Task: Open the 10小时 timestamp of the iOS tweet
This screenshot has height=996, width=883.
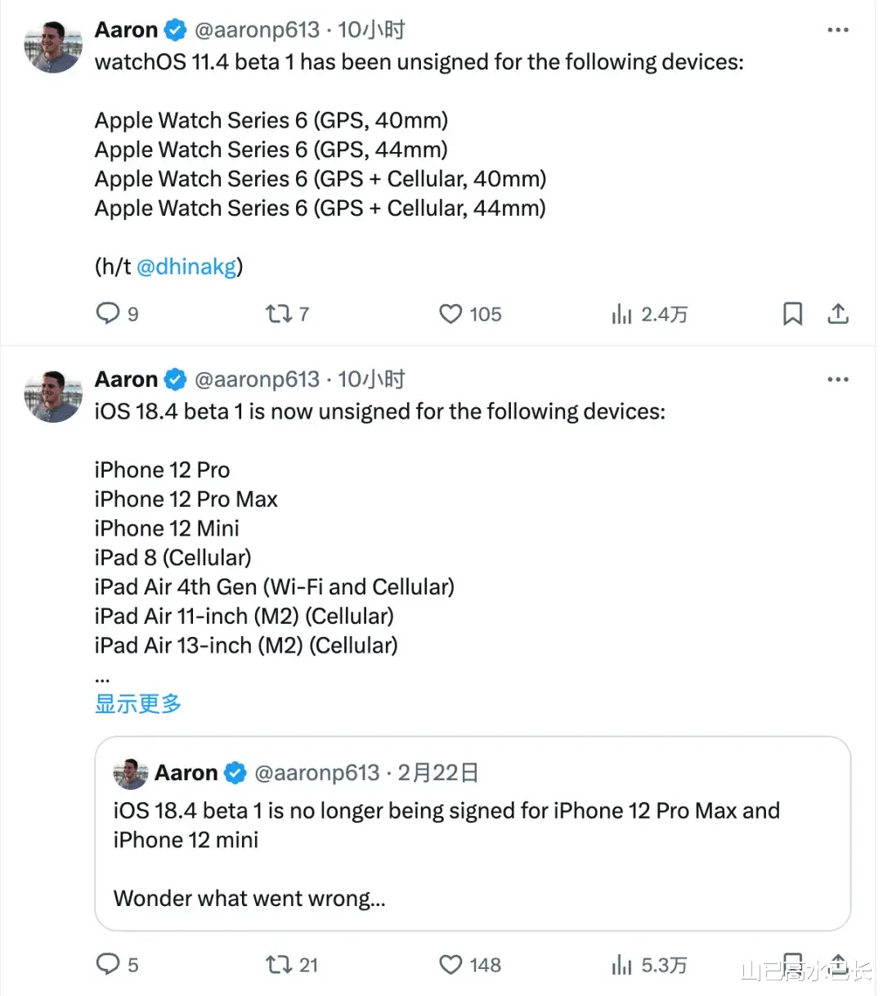Action: pos(371,379)
